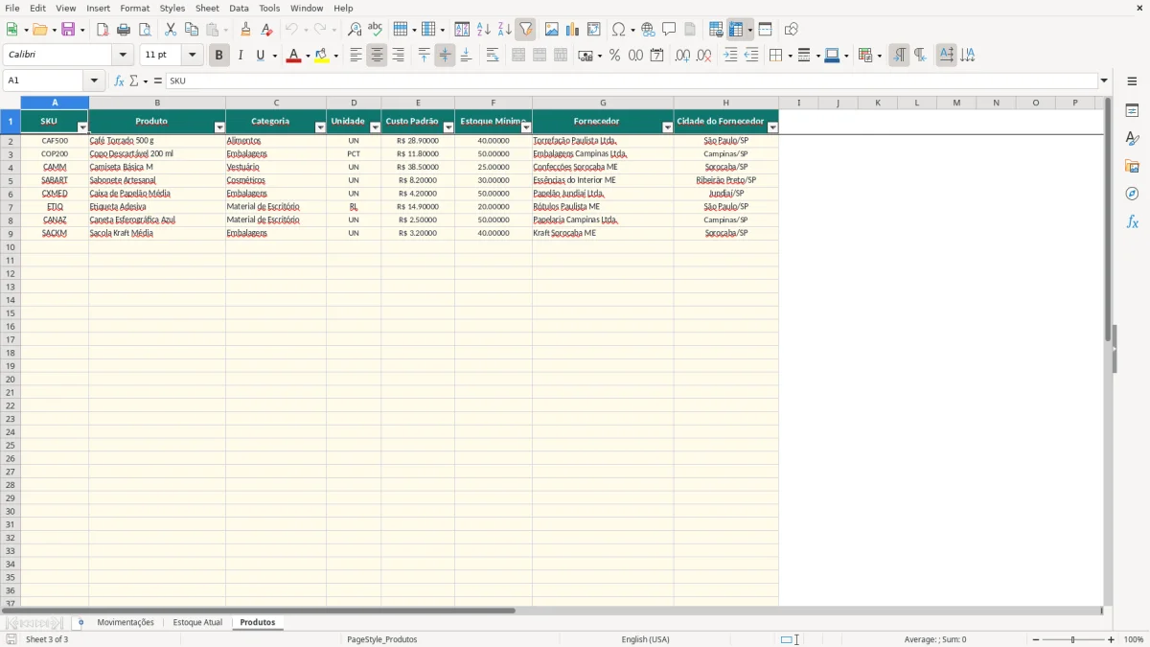The image size is (1150, 647).
Task: Open the Fornecedor filter dropdown
Action: (x=668, y=127)
